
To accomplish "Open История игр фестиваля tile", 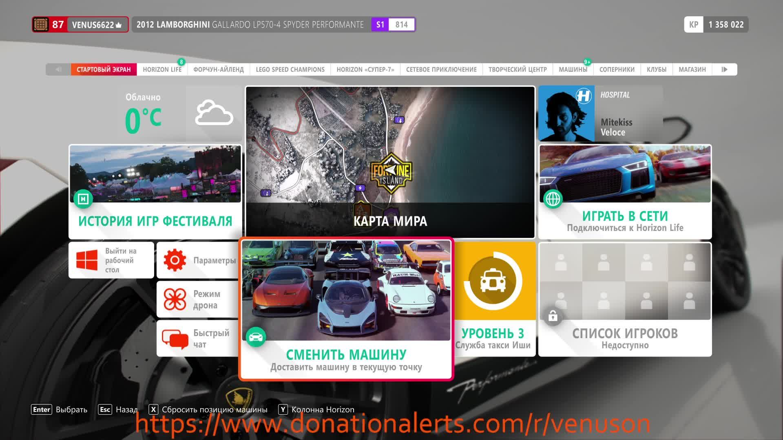I will coord(155,191).
